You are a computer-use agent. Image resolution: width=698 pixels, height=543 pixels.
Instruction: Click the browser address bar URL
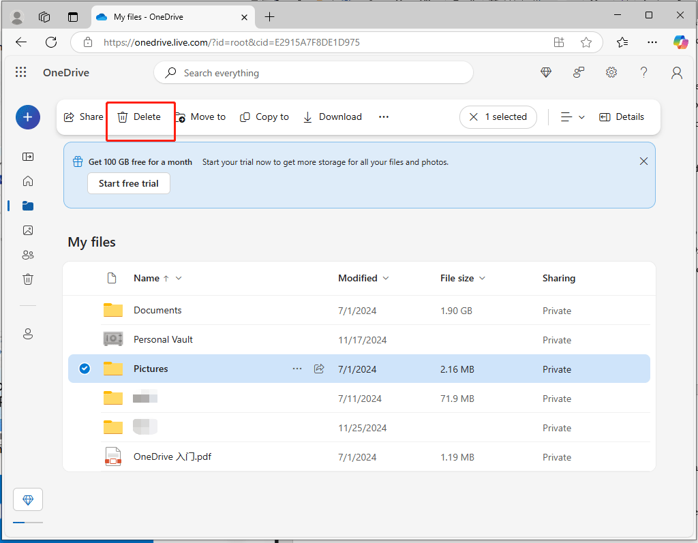click(232, 42)
